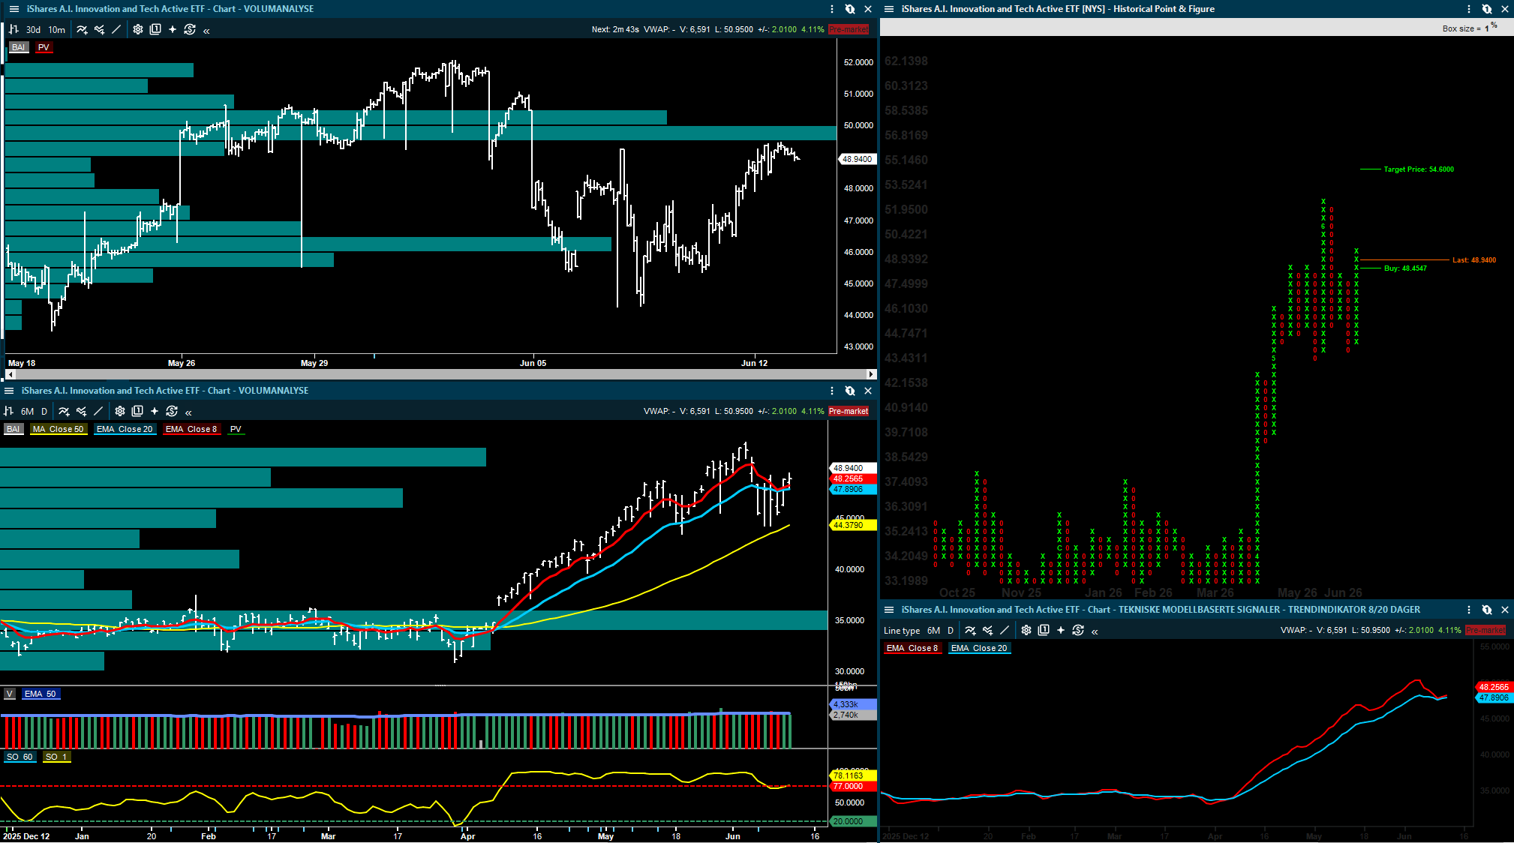1514x843 pixels.
Task: Open the three-dot options of the Point & Figure panel
Action: [x=1469, y=9]
